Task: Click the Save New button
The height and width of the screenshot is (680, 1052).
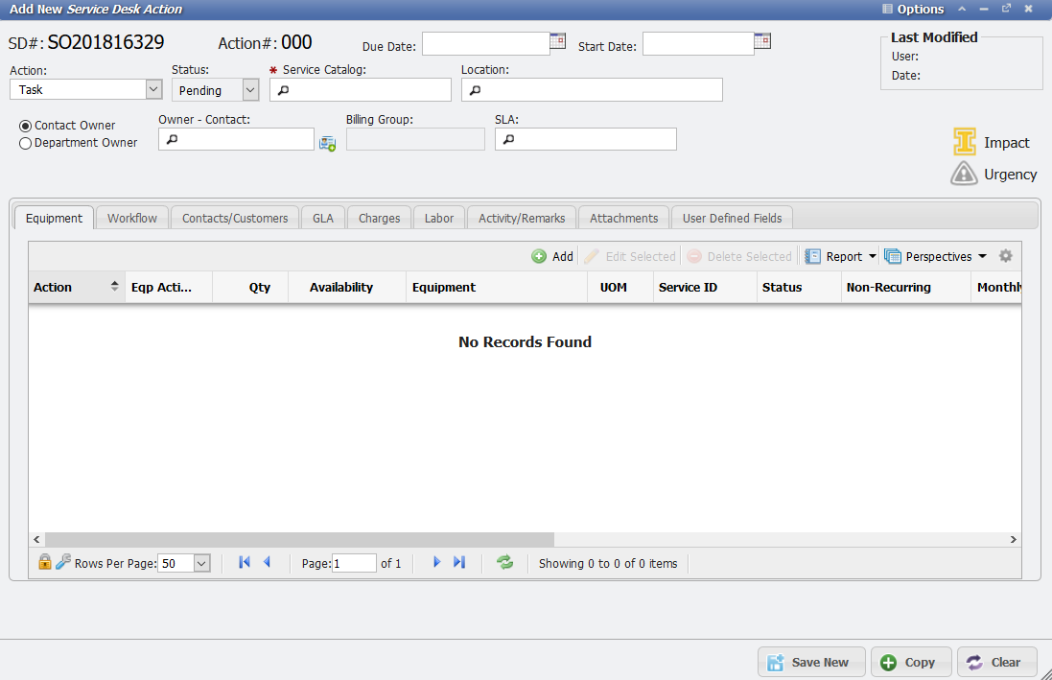Action: (812, 662)
